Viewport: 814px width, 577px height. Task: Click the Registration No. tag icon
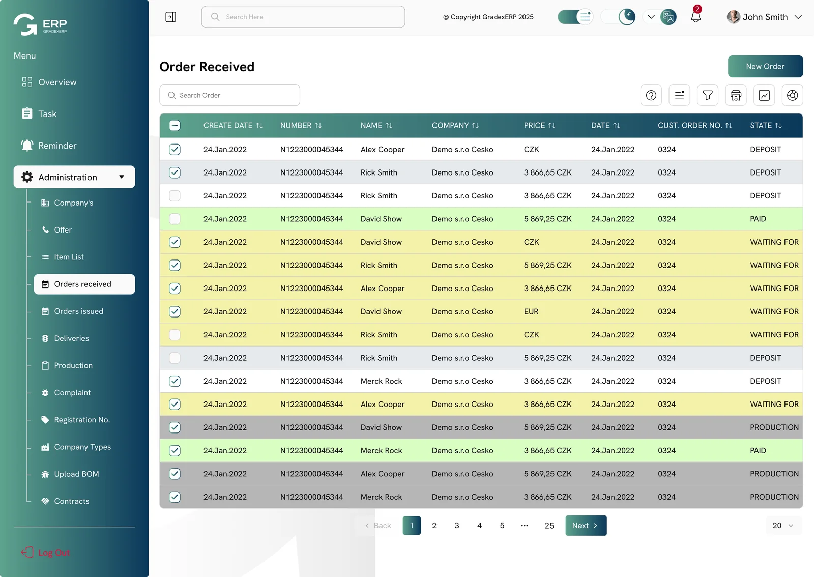click(45, 420)
